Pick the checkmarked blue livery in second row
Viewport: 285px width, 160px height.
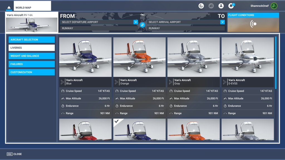tap(139, 129)
